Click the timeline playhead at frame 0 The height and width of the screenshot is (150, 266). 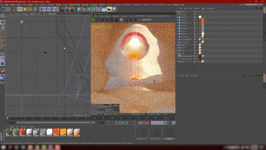point(7,118)
